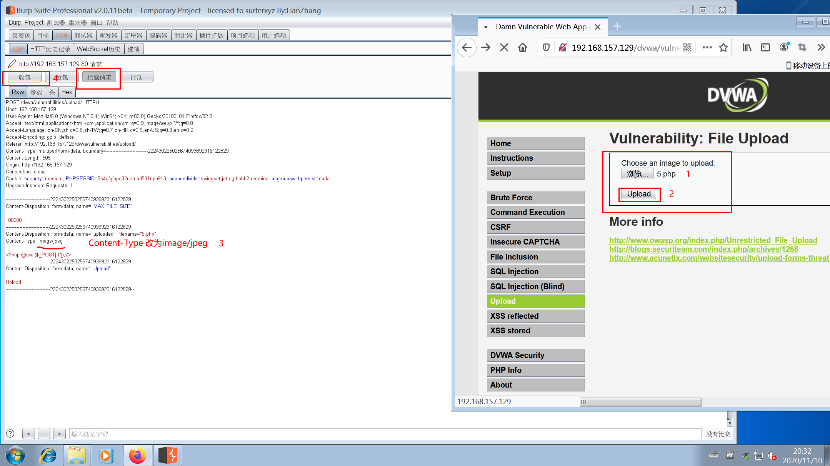830x466 pixels.
Task: Expand Firefox toolbar overflow chevron
Action: click(821, 48)
